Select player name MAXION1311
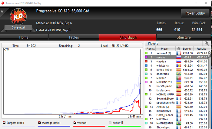The image size is (212, 129). 164,82
